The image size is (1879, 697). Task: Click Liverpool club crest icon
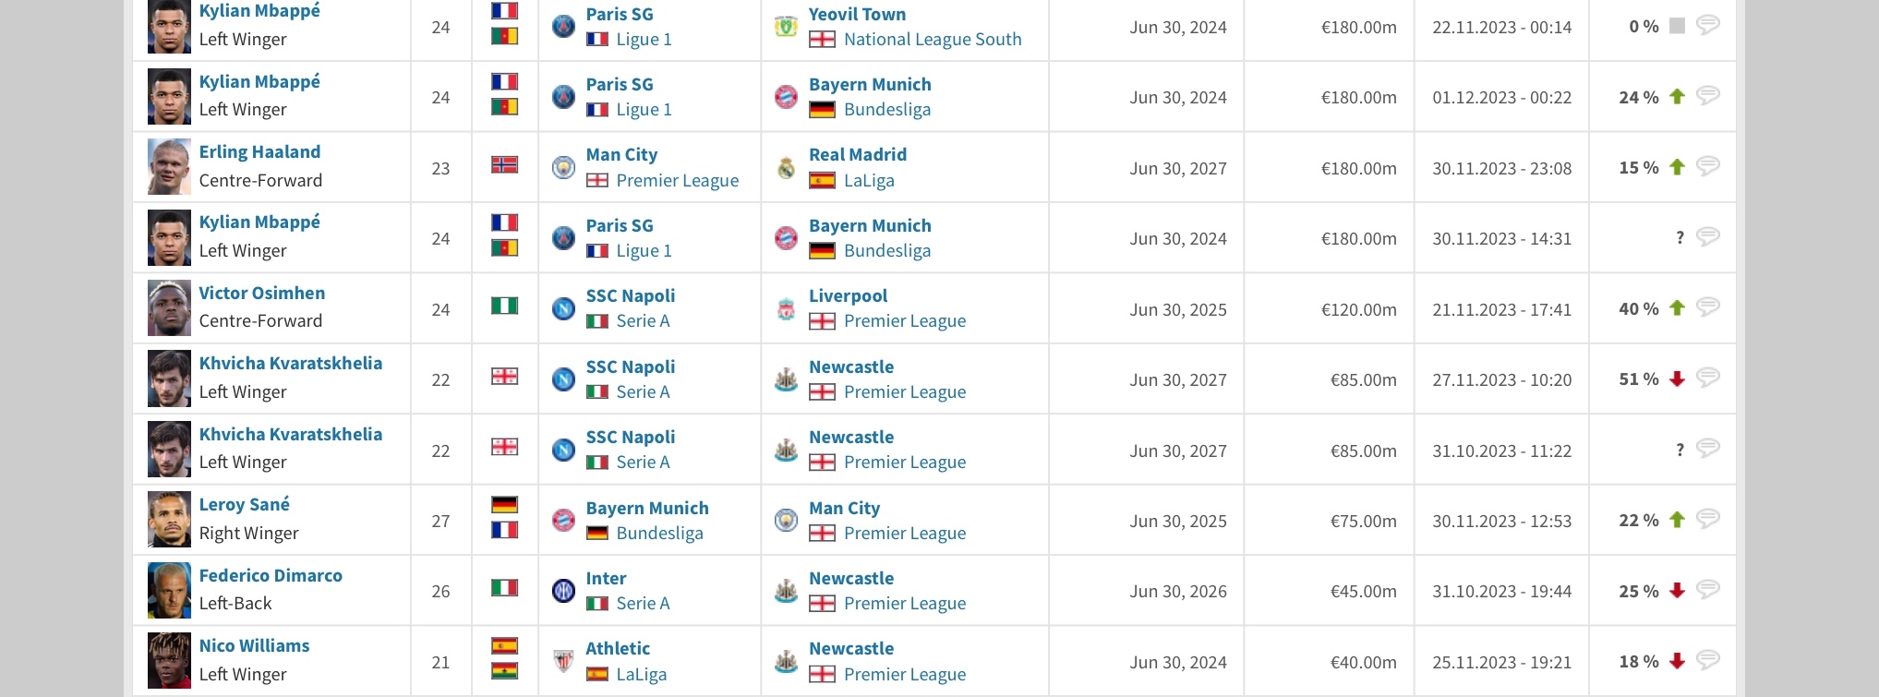click(786, 309)
